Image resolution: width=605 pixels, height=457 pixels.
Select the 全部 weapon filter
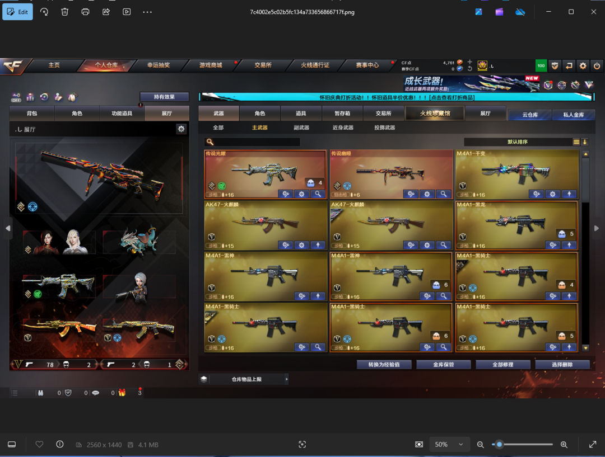pyautogui.click(x=218, y=128)
